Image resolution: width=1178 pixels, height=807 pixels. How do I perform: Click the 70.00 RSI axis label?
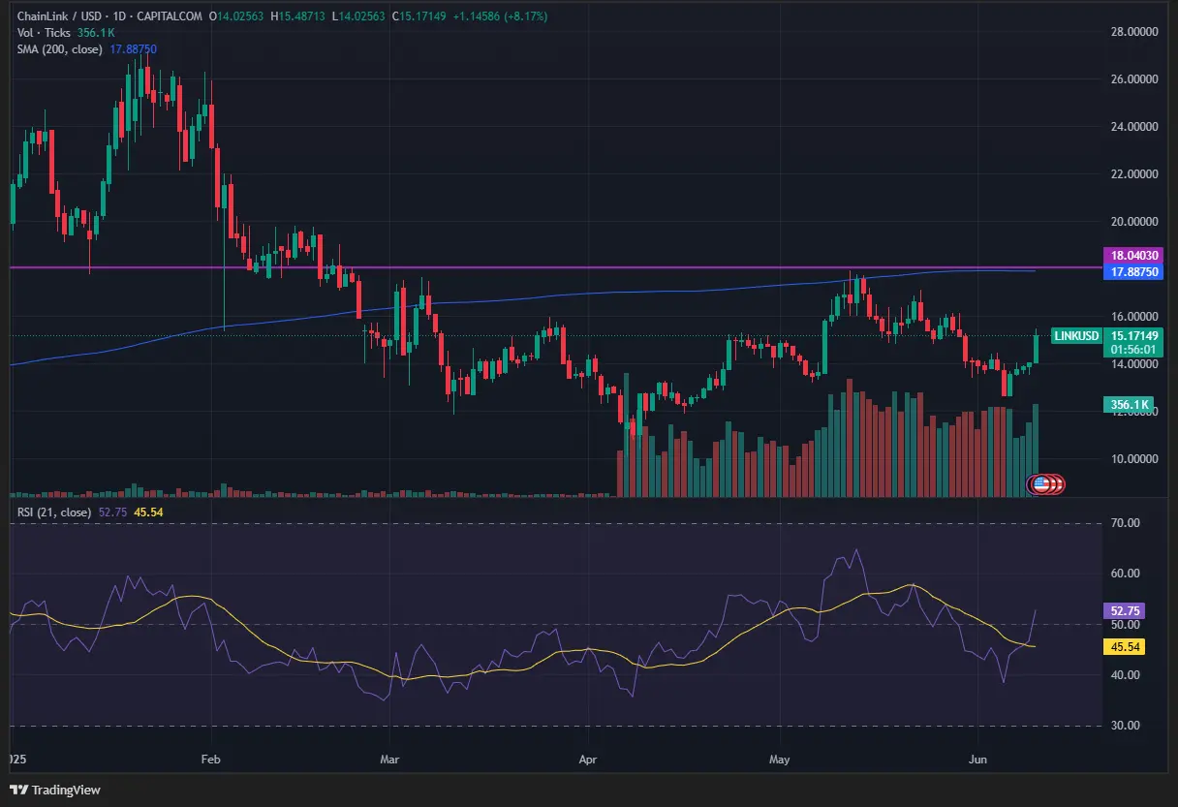click(x=1124, y=522)
